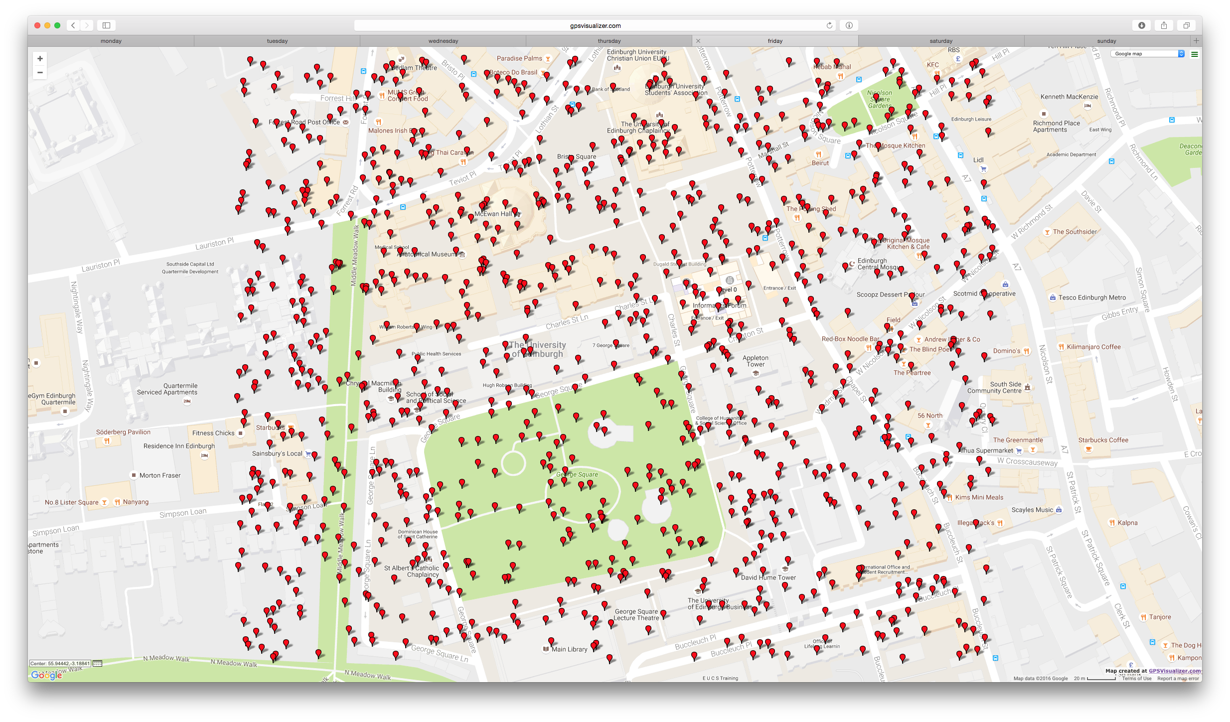Show all tabs overview icon
The width and height of the screenshot is (1230, 722).
point(1186,25)
